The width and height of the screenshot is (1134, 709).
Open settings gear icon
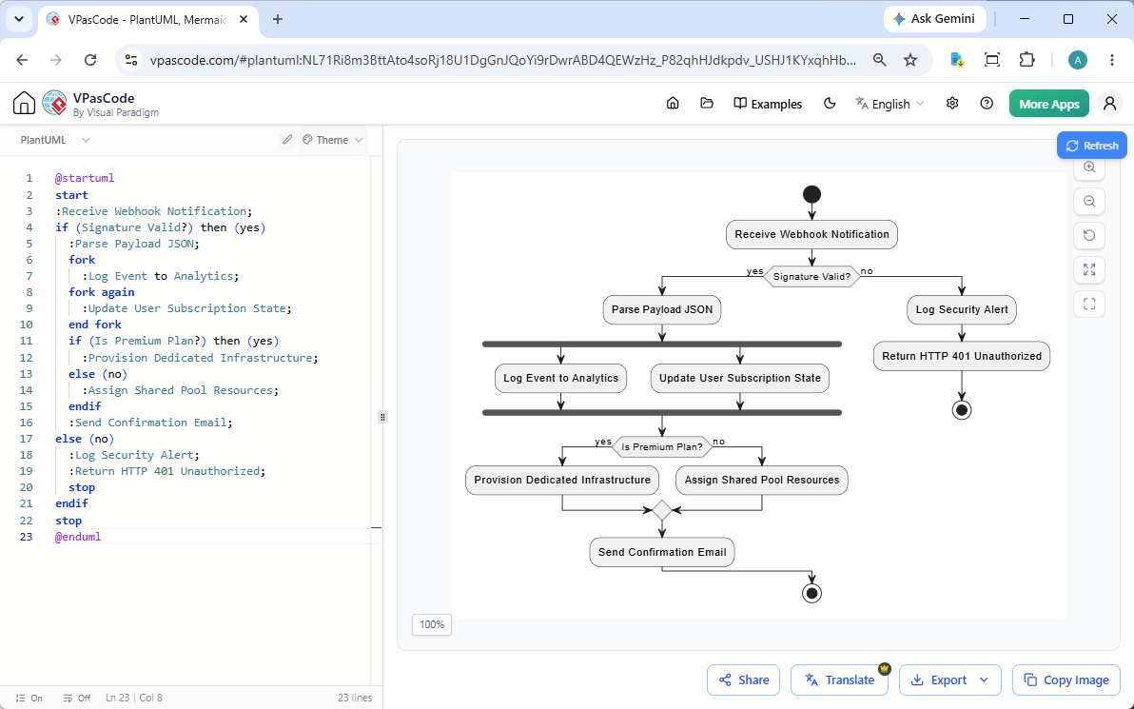tap(951, 104)
